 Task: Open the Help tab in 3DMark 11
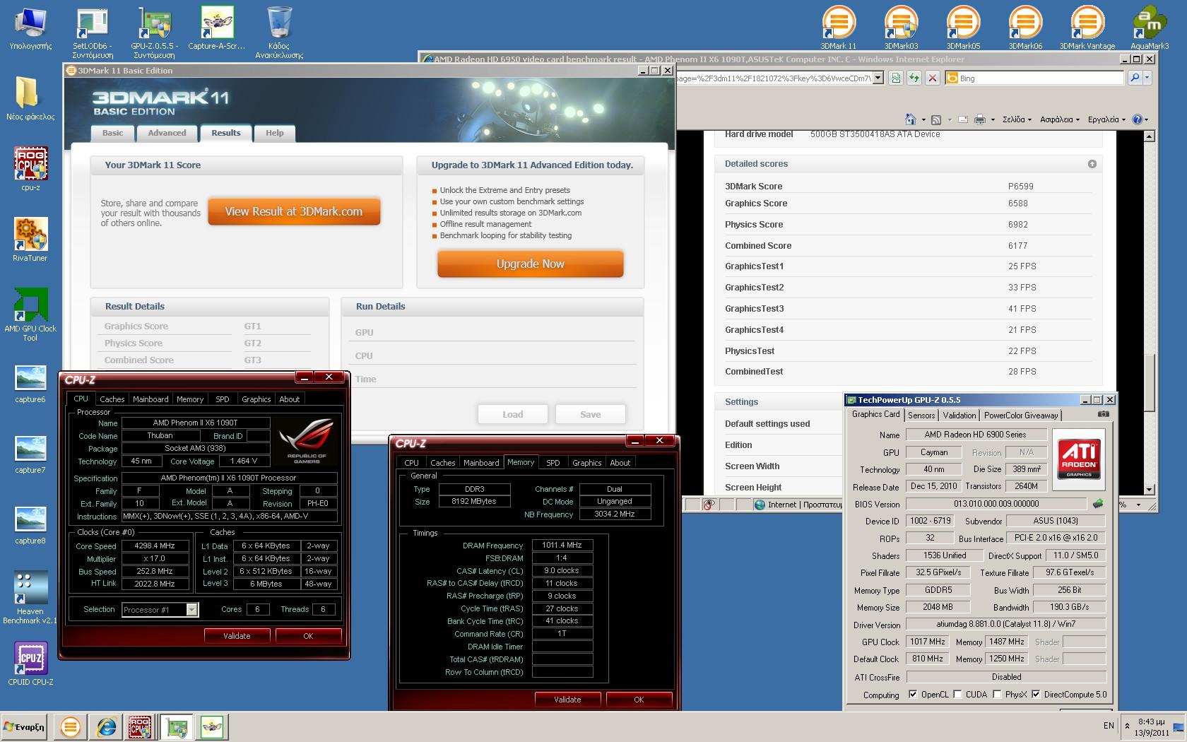point(275,133)
